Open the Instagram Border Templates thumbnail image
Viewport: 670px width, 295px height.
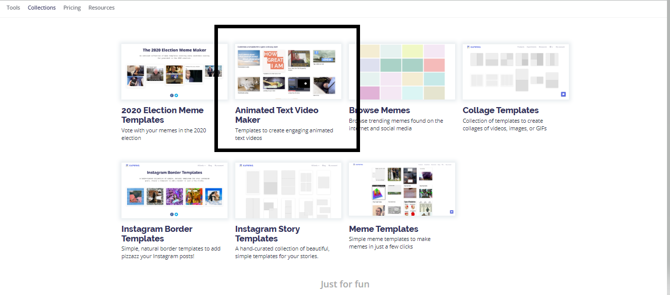pyautogui.click(x=174, y=190)
